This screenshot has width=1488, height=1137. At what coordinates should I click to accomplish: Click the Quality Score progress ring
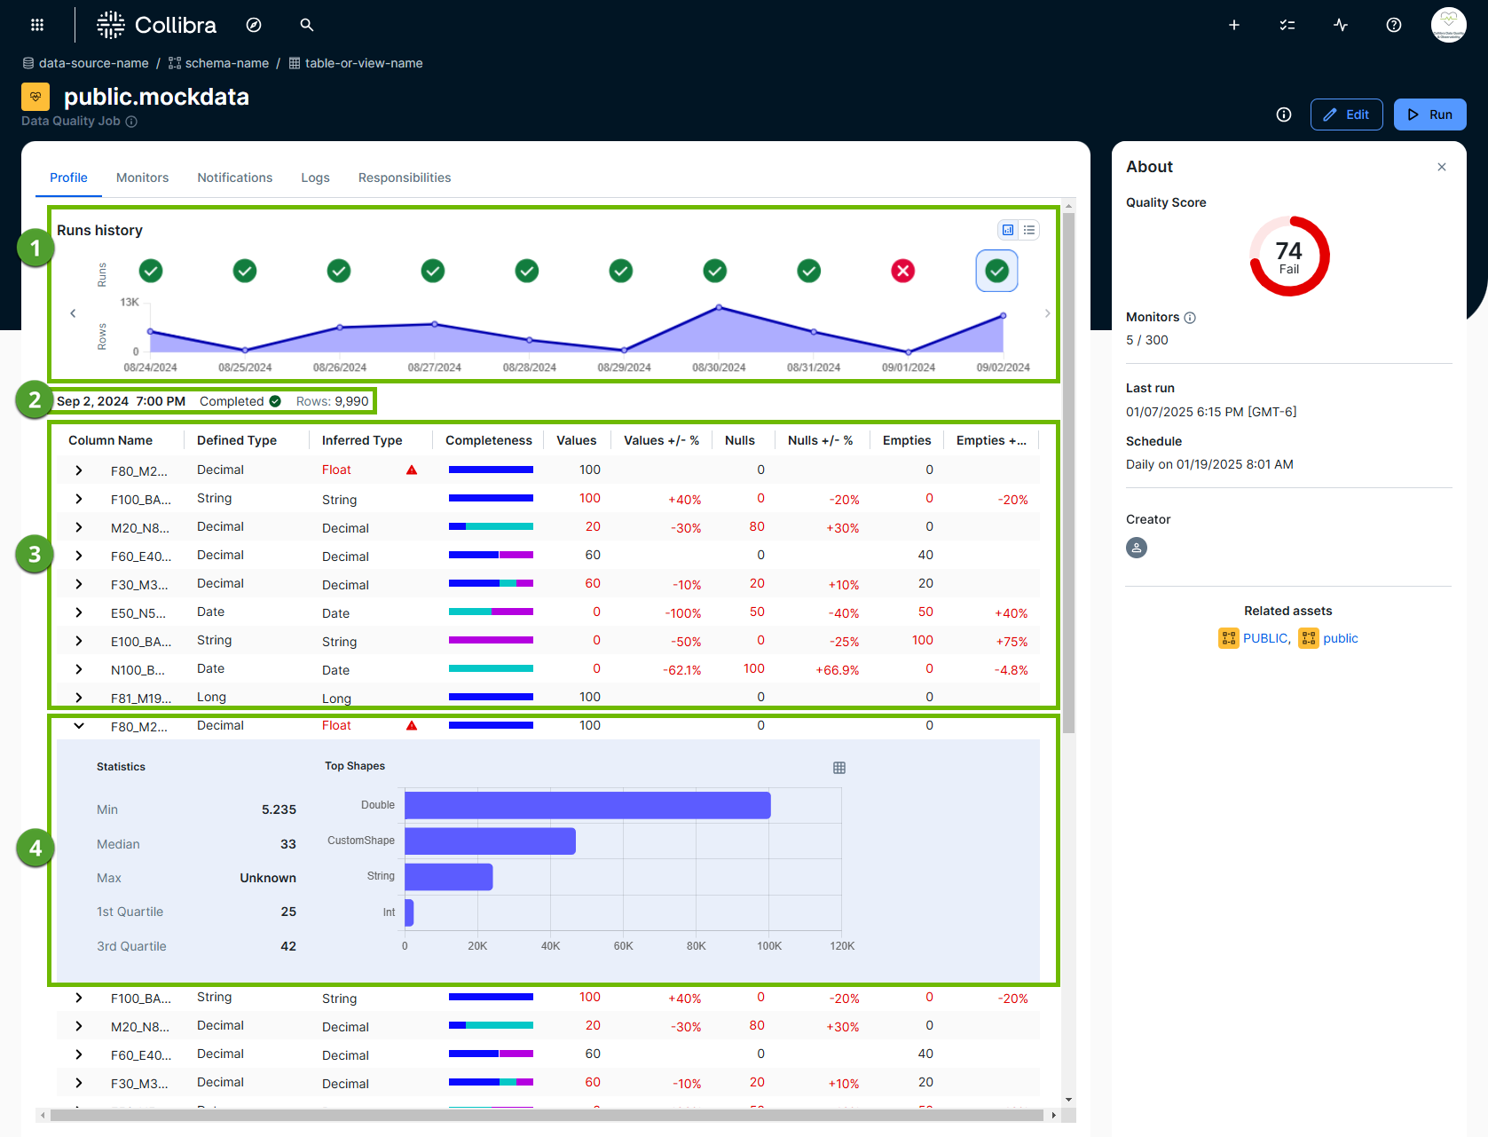[x=1288, y=256]
